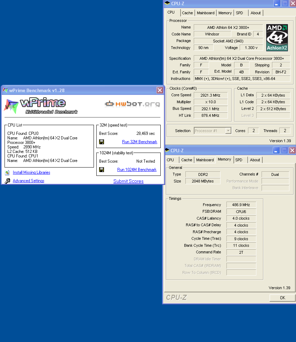Click the wrench icon beside Advanced Settings

7,181
